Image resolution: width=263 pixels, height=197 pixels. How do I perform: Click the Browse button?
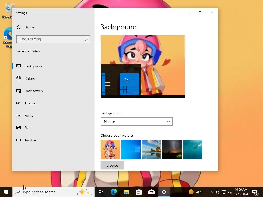pyautogui.click(x=112, y=165)
